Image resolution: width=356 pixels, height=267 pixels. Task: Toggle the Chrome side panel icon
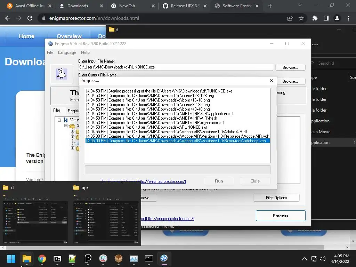[x=326, y=18]
